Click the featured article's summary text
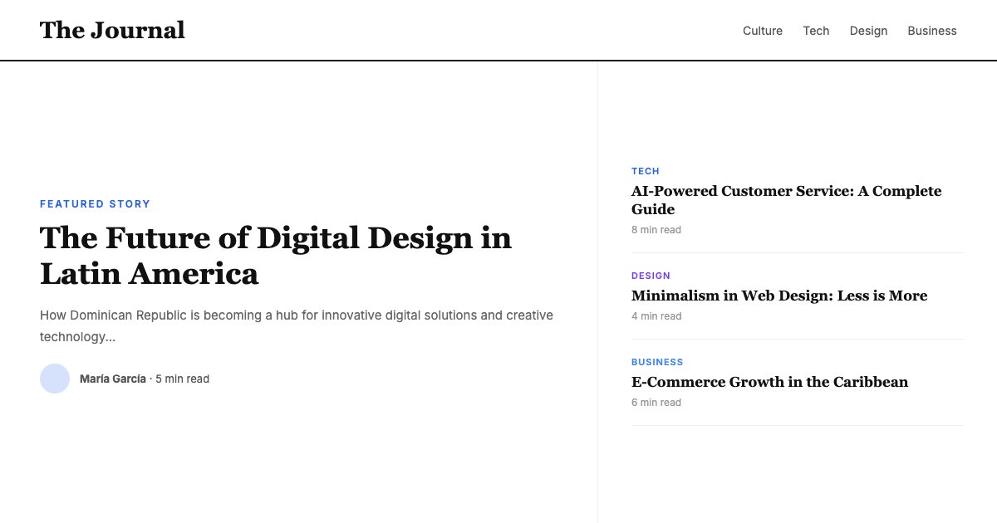997x523 pixels. [296, 325]
